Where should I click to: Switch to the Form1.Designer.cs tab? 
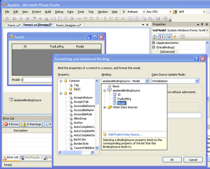point(69,25)
